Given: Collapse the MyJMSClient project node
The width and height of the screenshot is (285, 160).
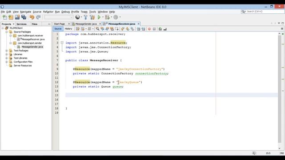Looking at the screenshot, I should 3,28.
